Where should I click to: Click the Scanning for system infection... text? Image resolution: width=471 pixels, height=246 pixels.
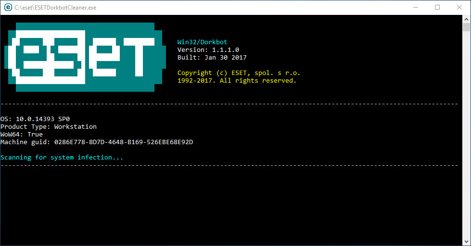[x=62, y=157]
